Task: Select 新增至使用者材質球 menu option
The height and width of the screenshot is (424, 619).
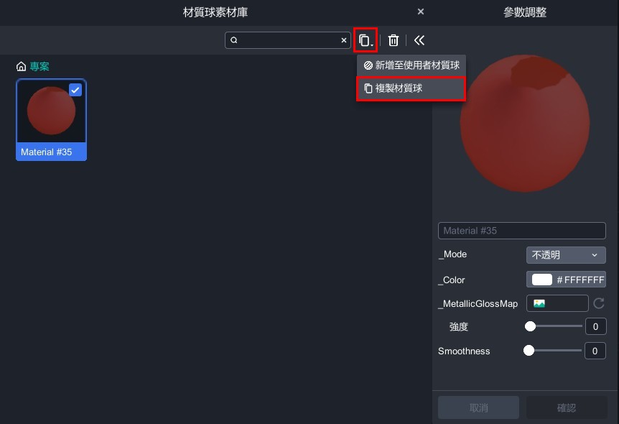Action: tap(411, 65)
